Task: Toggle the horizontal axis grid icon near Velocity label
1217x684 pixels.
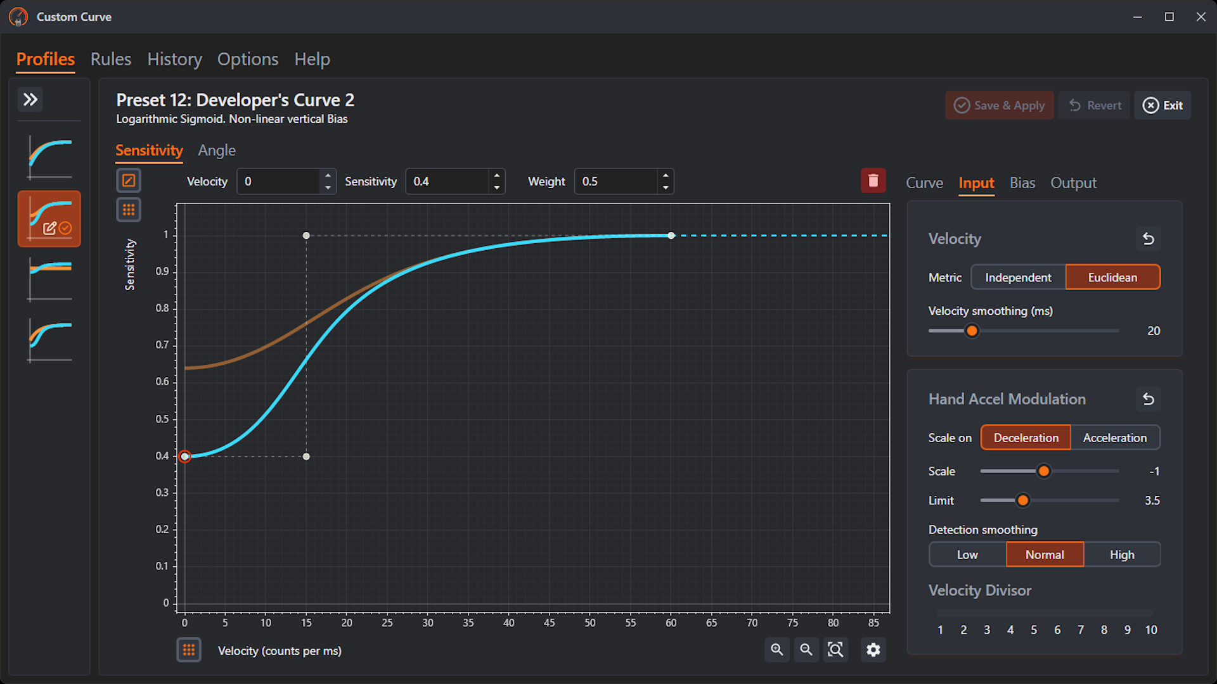Action: [x=189, y=650]
